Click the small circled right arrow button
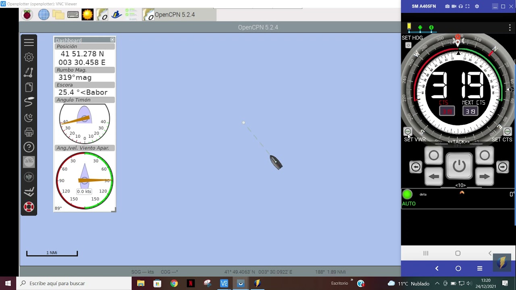 (x=503, y=167)
